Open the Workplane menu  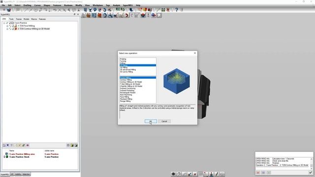97,5
